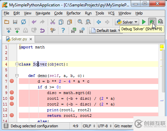Click the status bar tool window icon
This screenshot has height=131, width=167.
point(6,126)
